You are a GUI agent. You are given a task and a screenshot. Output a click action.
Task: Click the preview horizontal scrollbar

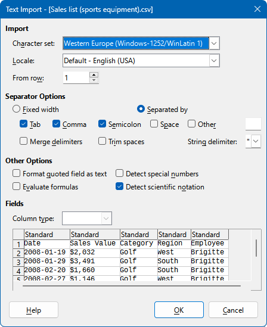point(132,286)
